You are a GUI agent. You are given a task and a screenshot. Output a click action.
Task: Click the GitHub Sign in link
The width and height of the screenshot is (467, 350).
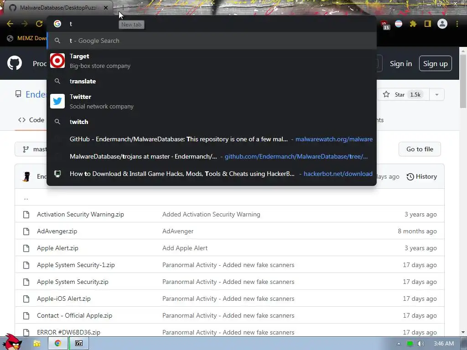[401, 64]
